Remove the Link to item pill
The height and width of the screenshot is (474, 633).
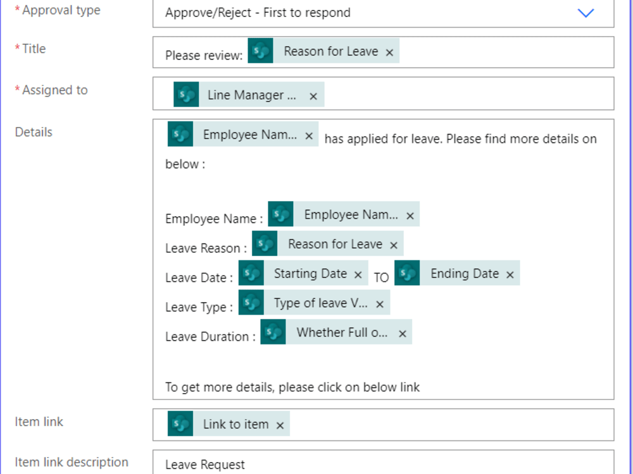click(280, 425)
